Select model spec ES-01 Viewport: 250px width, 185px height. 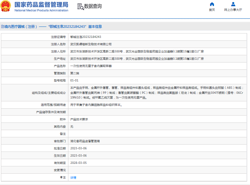pyautogui.click(x=74, y=81)
